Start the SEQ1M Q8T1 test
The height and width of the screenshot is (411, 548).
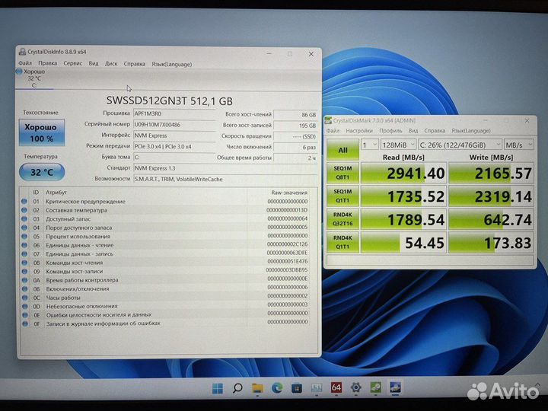pyautogui.click(x=342, y=173)
